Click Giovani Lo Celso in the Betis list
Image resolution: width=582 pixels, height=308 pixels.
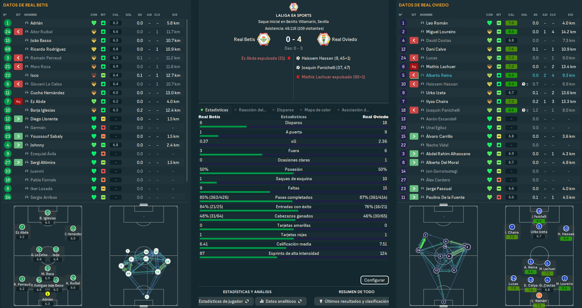pos(46,84)
